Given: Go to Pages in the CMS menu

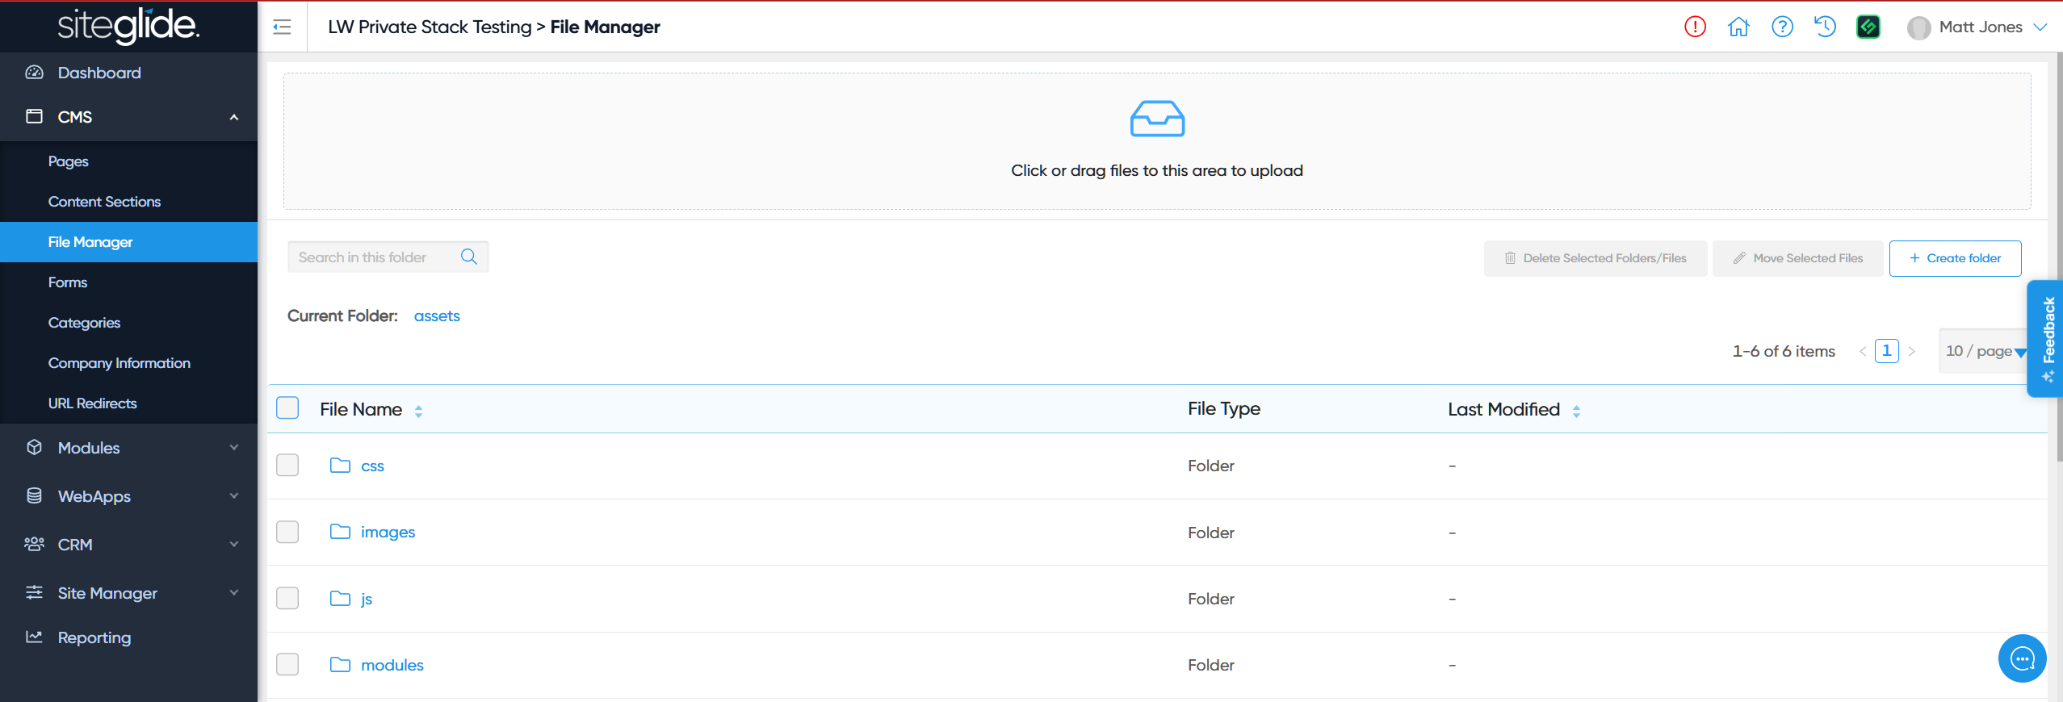Looking at the screenshot, I should [69, 161].
